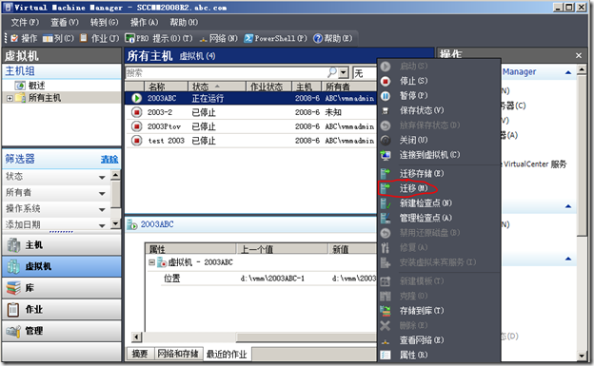The height and width of the screenshot is (366, 594).
Task: Click the details pane scroll-left arrow
Action: click(x=136, y=337)
